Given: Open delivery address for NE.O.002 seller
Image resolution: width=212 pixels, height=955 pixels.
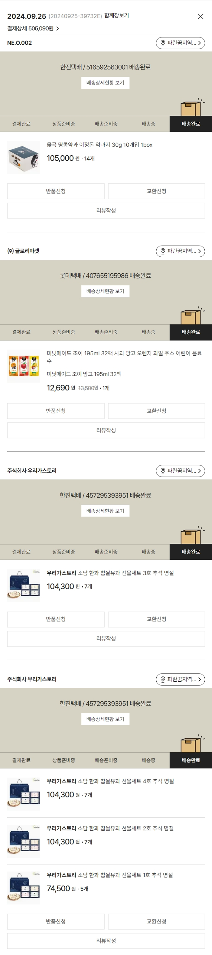Looking at the screenshot, I should [x=180, y=43].
